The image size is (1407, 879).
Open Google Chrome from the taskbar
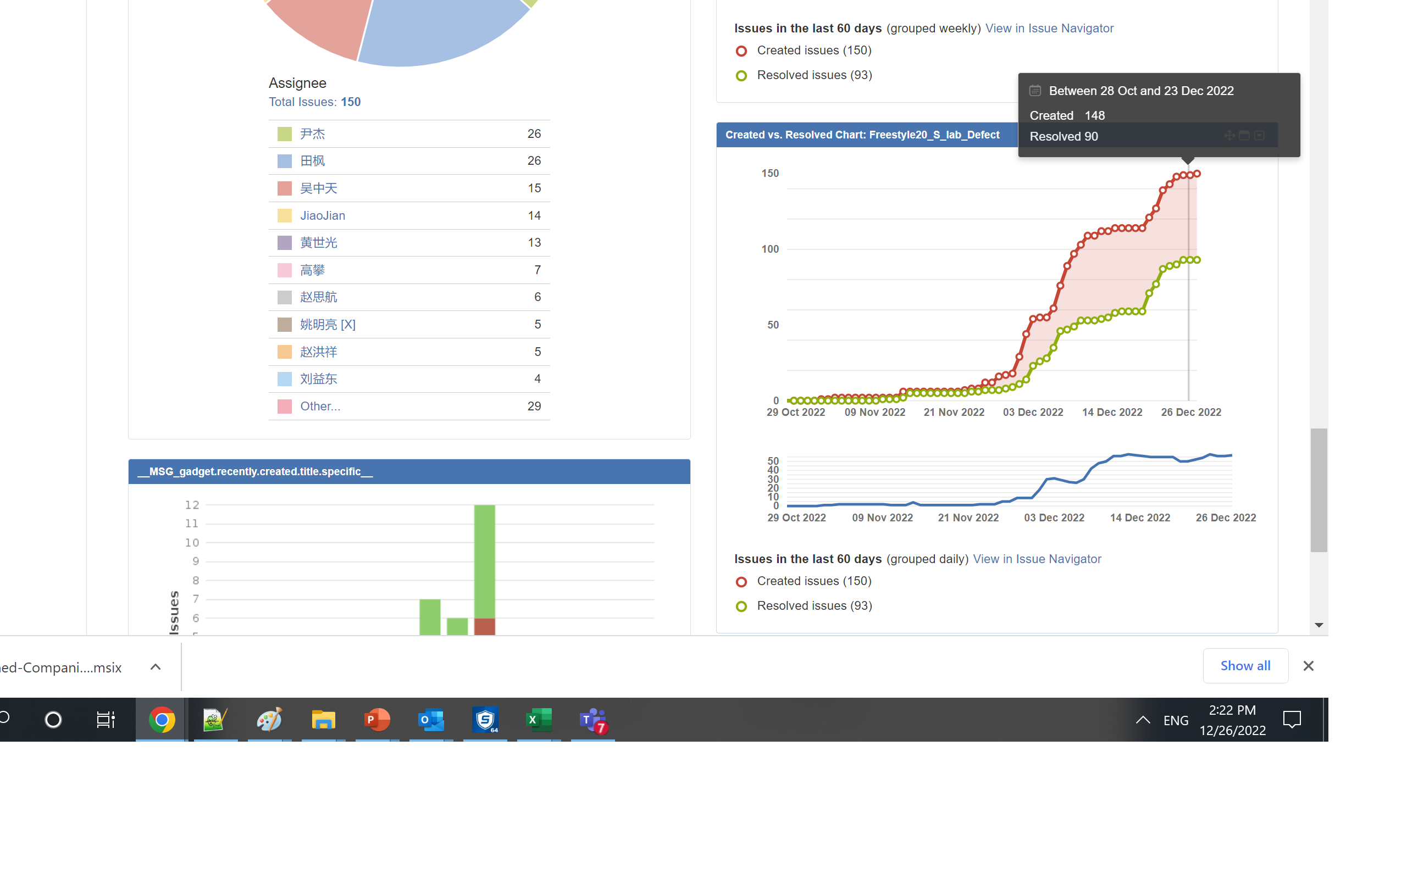click(161, 720)
